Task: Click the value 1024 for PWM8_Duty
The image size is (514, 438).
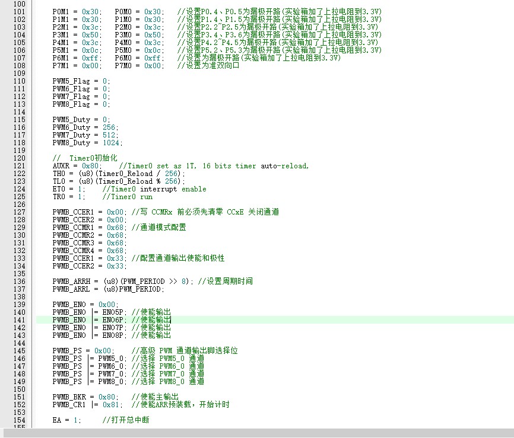Action: click(x=111, y=143)
